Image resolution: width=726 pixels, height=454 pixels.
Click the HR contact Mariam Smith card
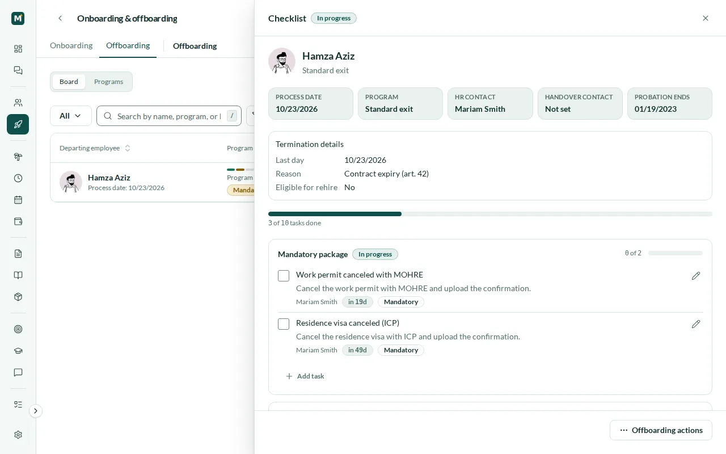coord(490,103)
